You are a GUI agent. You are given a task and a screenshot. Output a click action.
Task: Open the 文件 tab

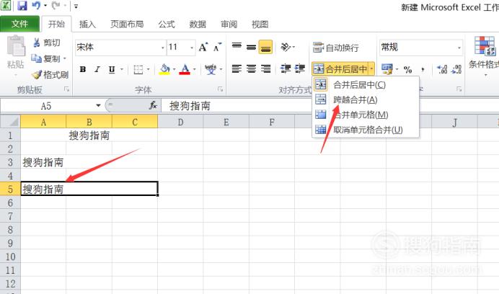(x=19, y=24)
